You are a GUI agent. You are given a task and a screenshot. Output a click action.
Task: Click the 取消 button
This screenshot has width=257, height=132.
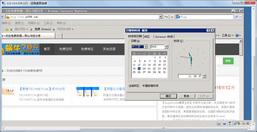(x=186, y=96)
